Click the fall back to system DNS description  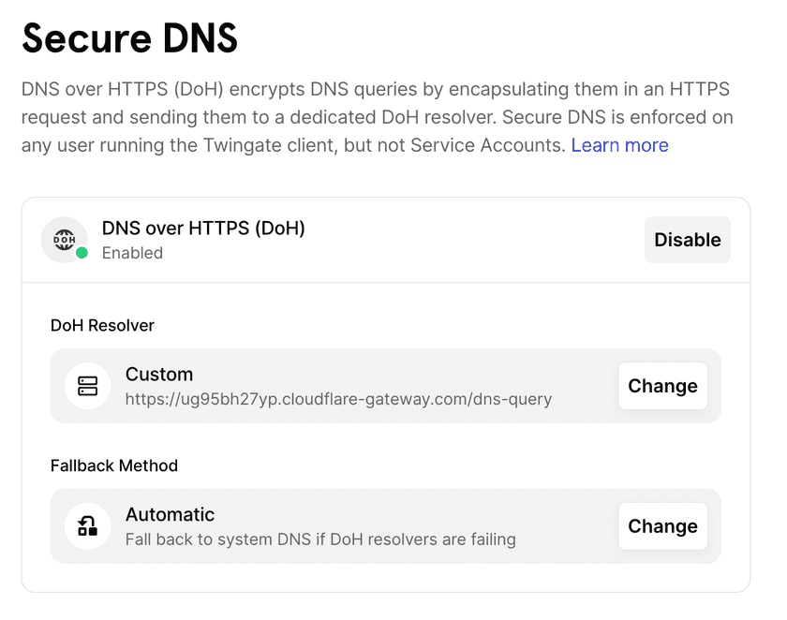pyautogui.click(x=320, y=539)
